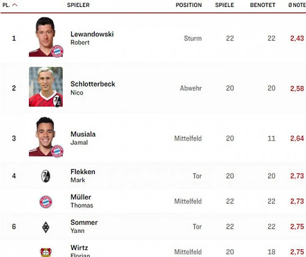Screen dimensions: 306x257
Task: Sort by the Spiele column header
Action: click(x=224, y=5)
